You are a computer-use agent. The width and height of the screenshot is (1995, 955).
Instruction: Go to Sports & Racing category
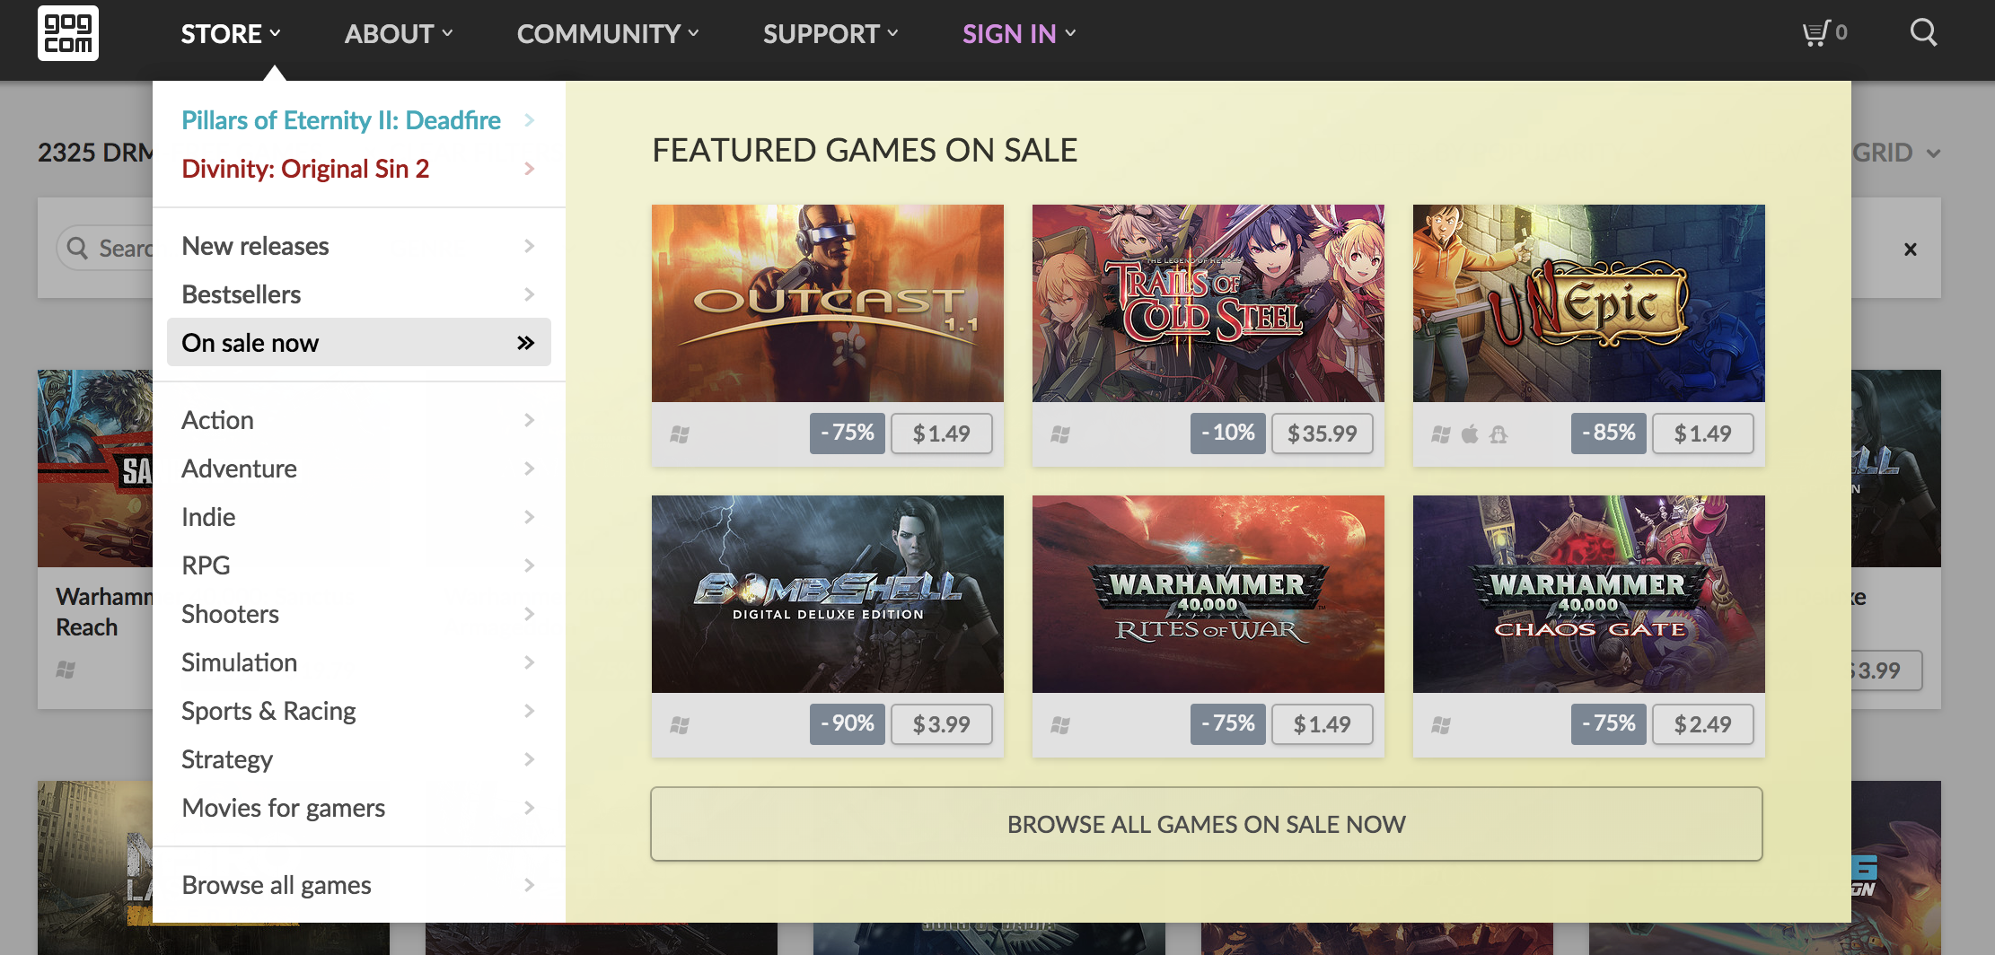coord(359,711)
